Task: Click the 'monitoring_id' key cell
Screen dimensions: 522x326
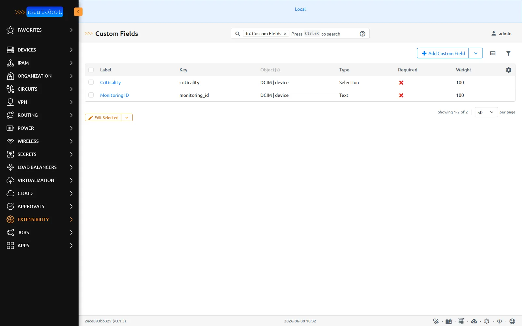Action: 194,95
